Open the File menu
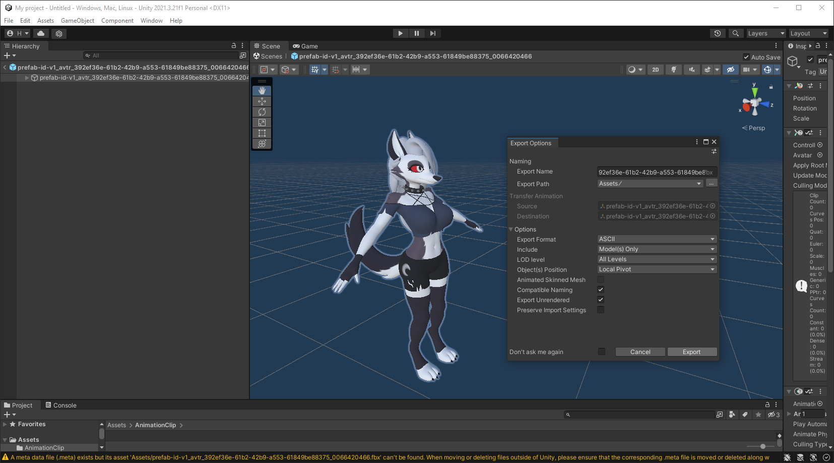Image resolution: width=834 pixels, height=463 pixels. (9, 21)
